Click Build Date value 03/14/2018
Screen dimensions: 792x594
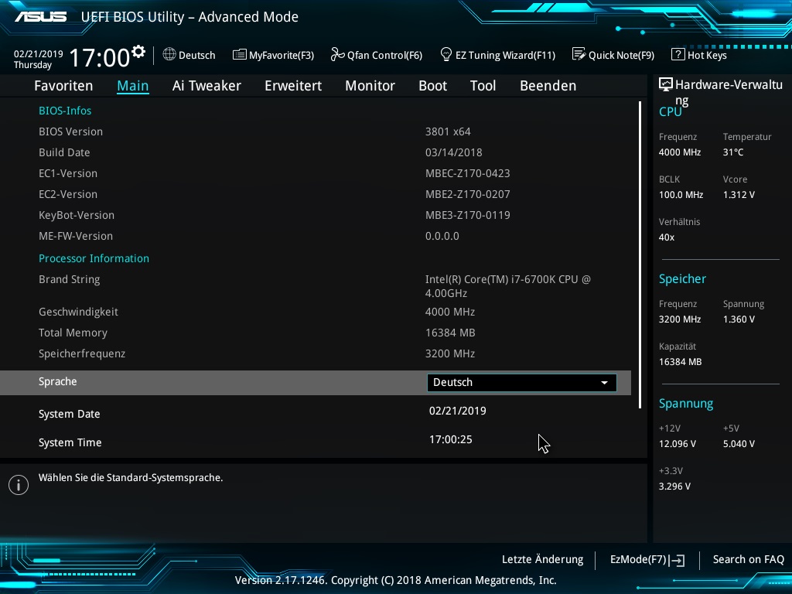(x=453, y=152)
